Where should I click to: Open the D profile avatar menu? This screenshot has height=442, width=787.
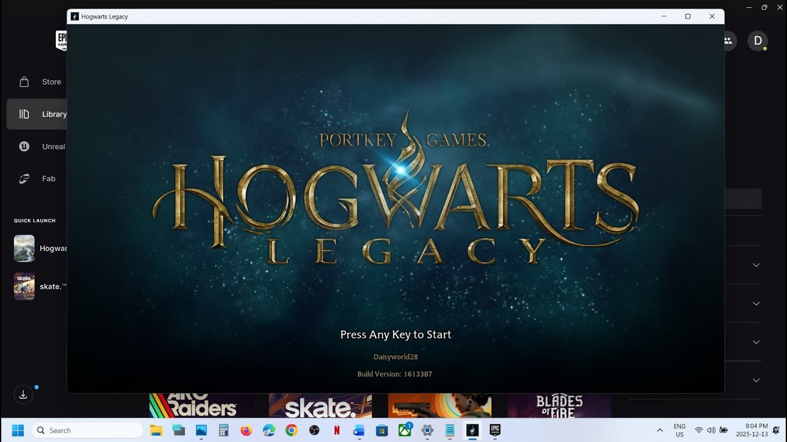click(x=757, y=41)
